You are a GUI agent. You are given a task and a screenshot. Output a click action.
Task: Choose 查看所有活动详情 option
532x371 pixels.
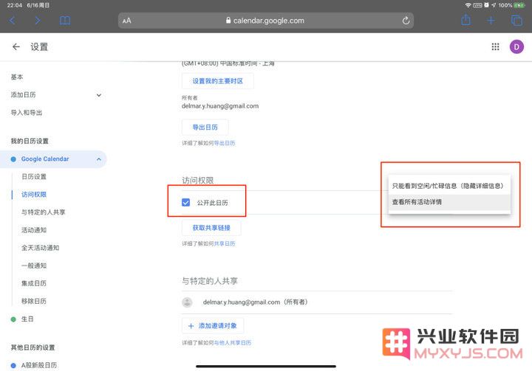tap(449, 202)
